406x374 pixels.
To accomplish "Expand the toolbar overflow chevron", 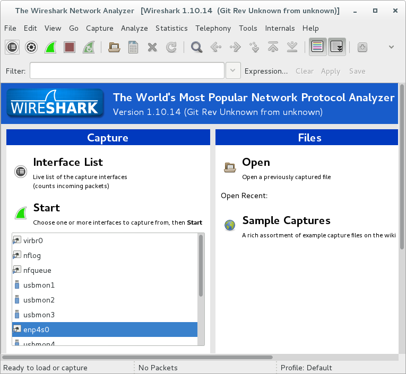I will click(x=391, y=47).
